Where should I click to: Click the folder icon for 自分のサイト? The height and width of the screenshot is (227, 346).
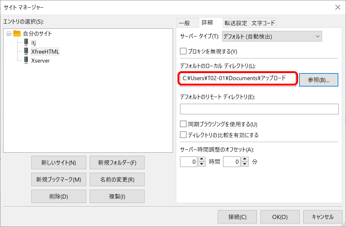(x=17, y=34)
